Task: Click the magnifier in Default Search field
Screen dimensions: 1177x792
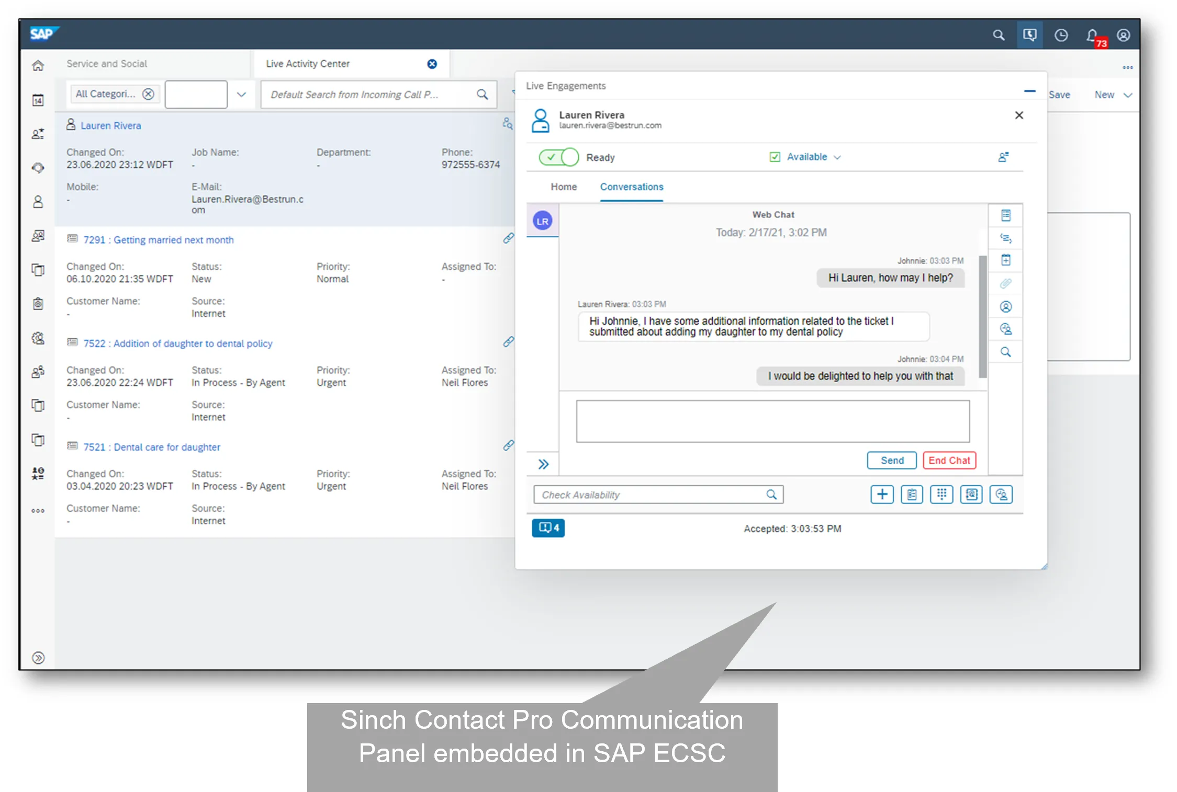Action: point(482,95)
